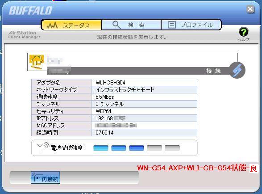Click the waveform icon on ステータス tab
The height and width of the screenshot is (194, 262).
[52, 25]
